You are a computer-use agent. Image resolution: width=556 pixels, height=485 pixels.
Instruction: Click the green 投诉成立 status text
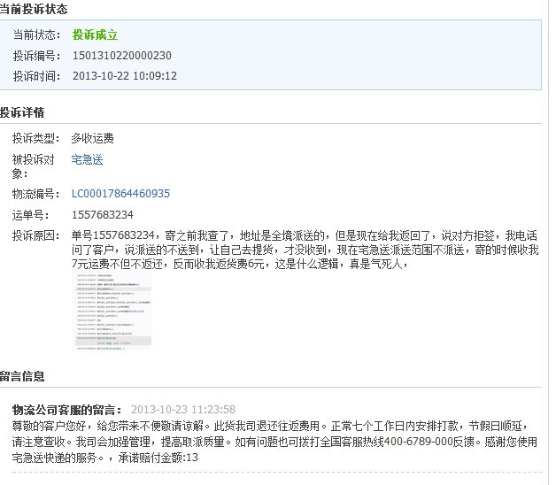(95, 35)
